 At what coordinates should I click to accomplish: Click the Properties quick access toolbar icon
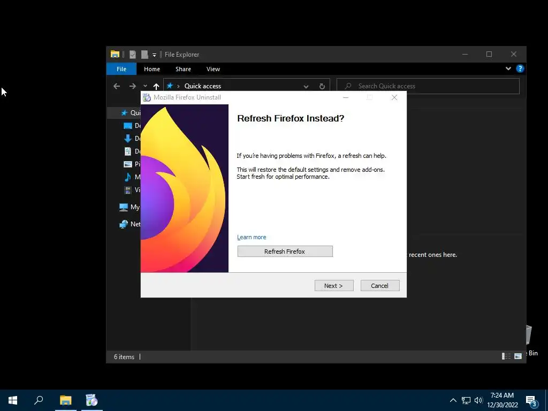(x=133, y=54)
